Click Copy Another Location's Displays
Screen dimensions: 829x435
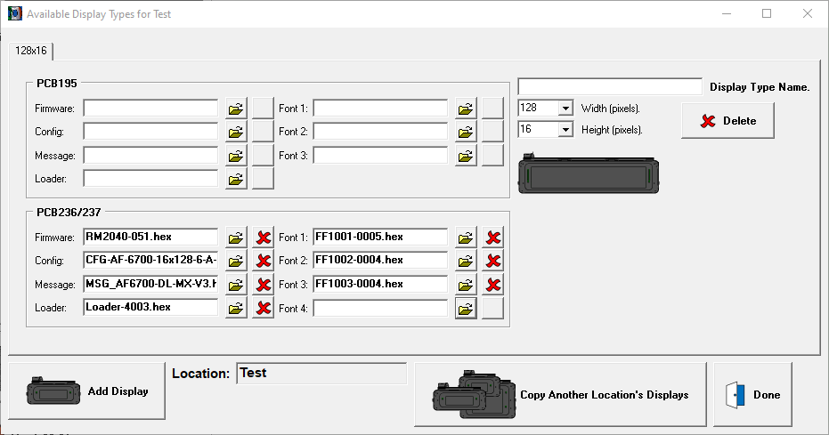[560, 394]
